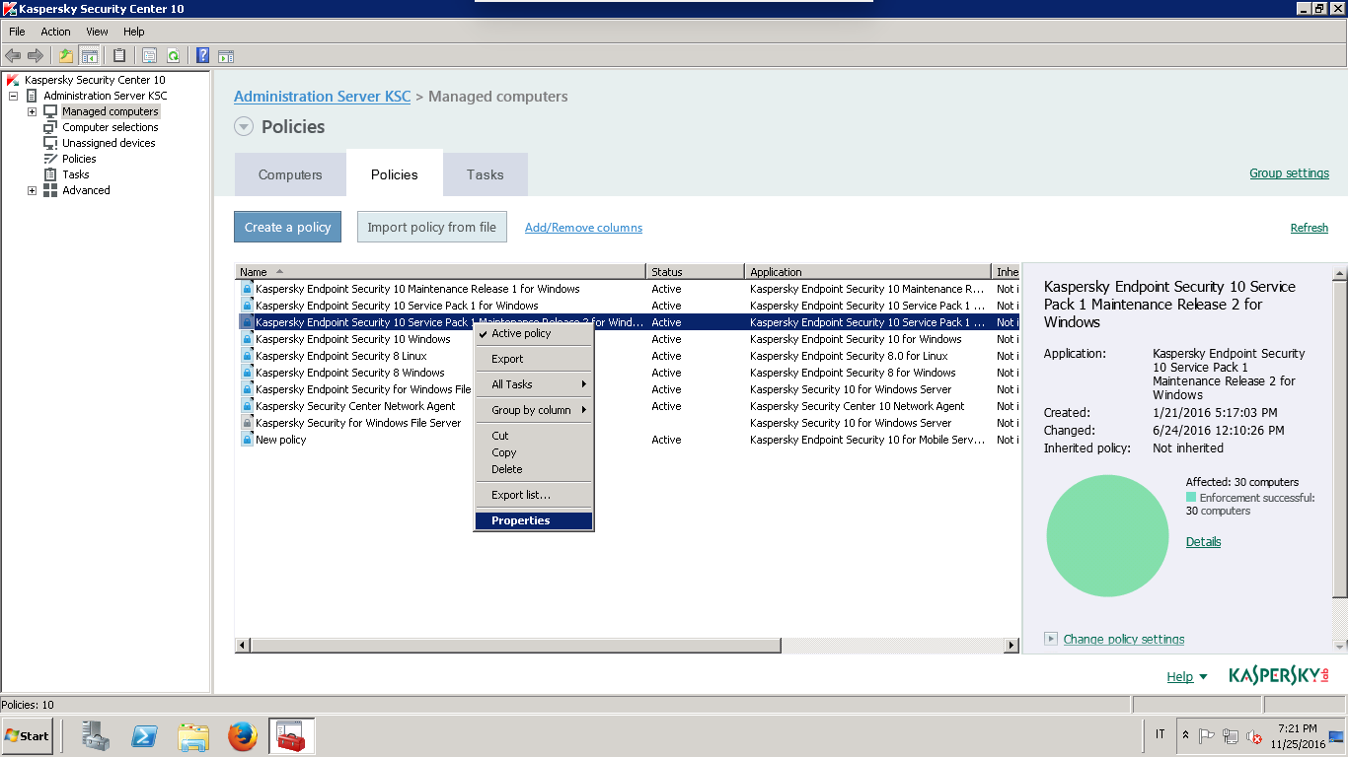Screen dimensions: 1348x757
Task: Choose Delete in the context menu
Action: 534,469
